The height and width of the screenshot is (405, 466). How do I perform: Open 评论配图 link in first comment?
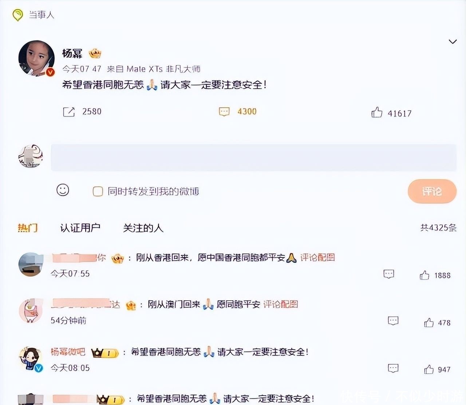317,257
